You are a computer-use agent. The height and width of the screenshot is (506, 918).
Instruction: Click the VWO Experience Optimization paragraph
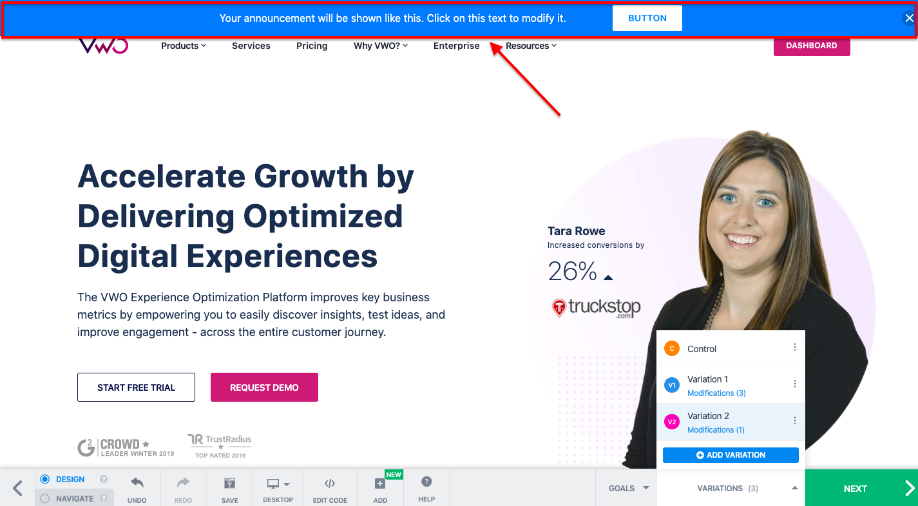pos(261,315)
